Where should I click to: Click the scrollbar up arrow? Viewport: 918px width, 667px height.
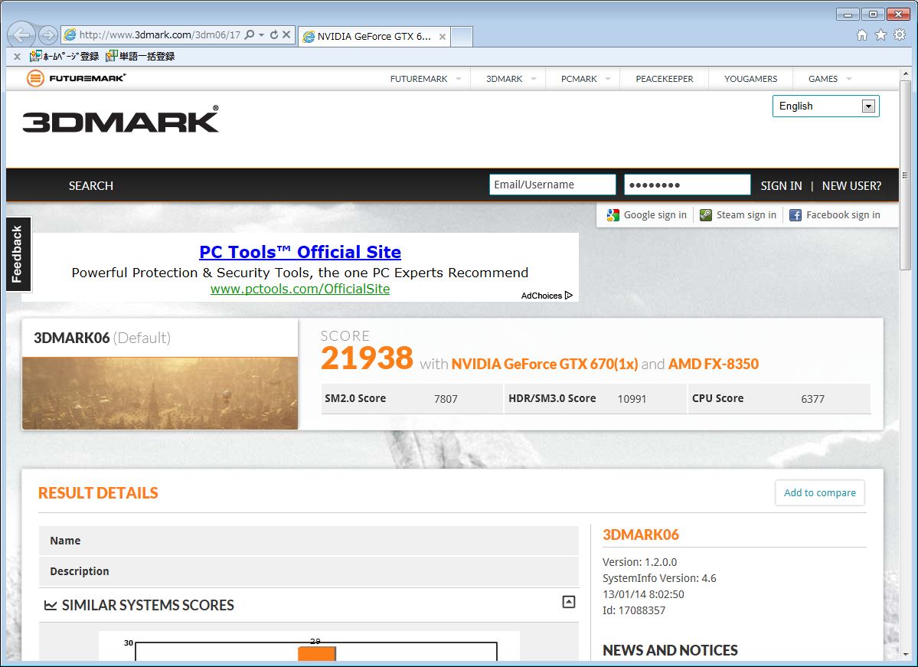[x=905, y=74]
